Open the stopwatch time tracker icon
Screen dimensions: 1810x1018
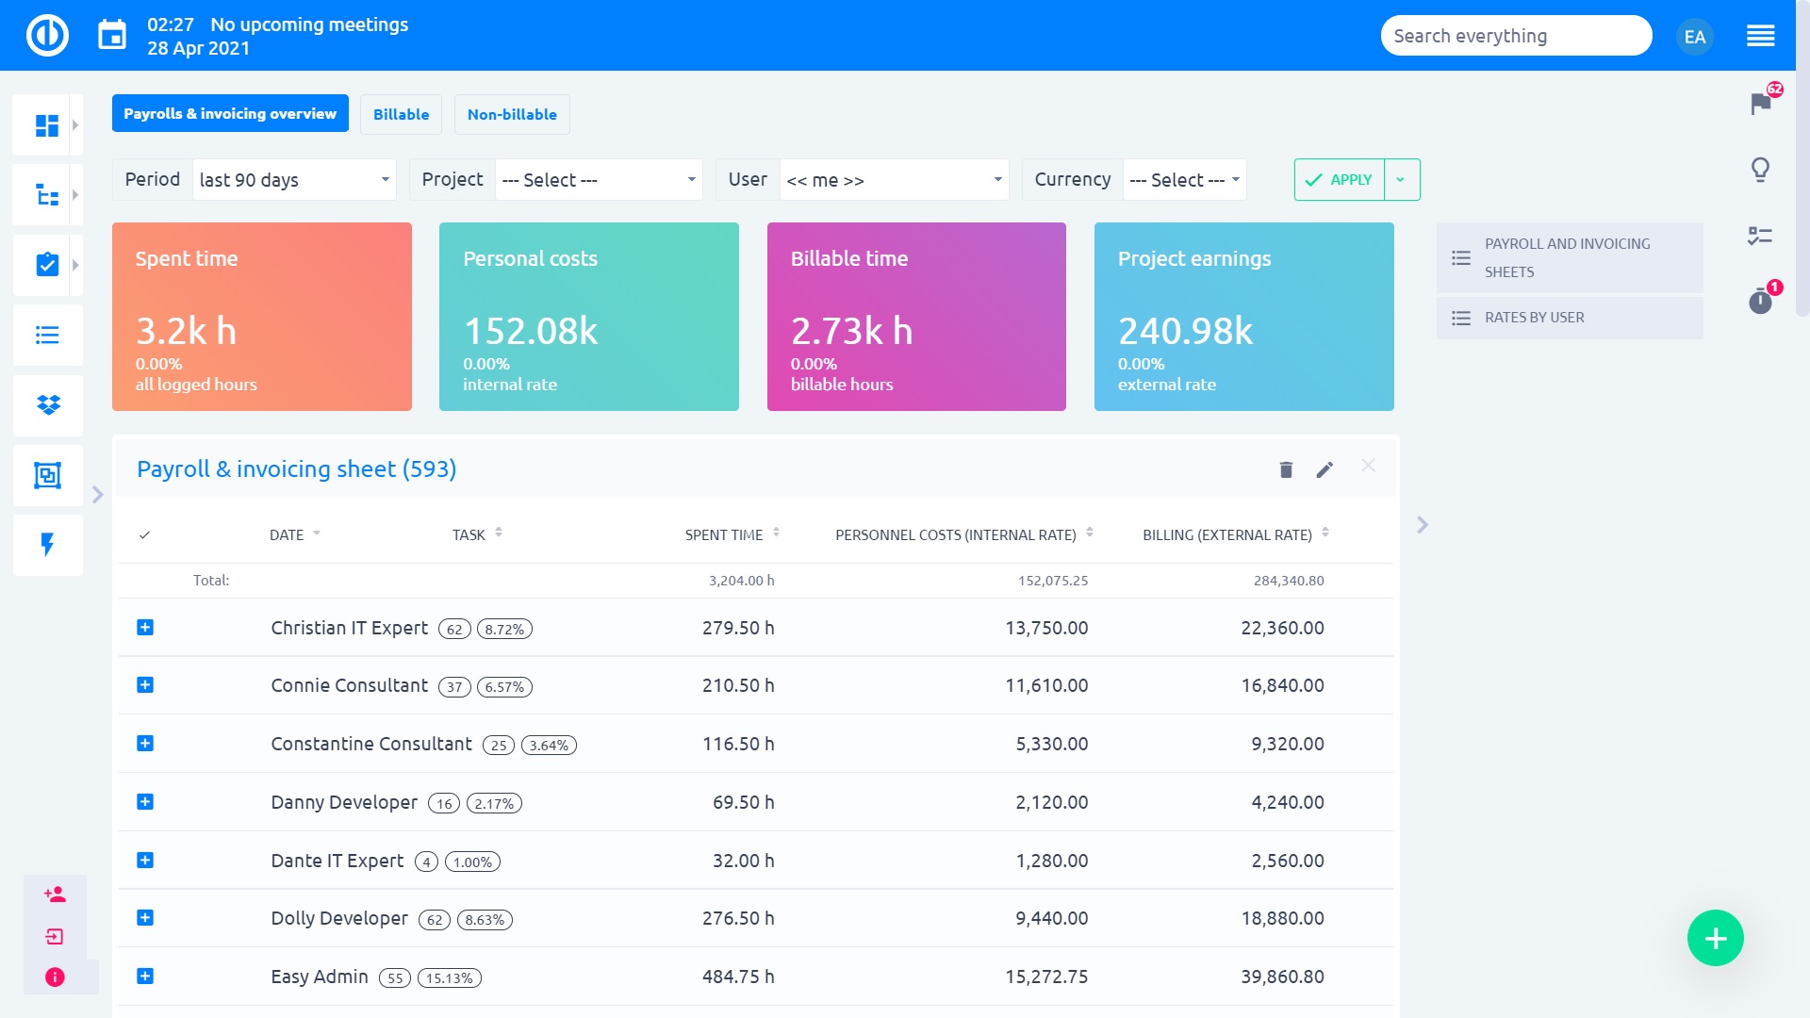point(1760,302)
